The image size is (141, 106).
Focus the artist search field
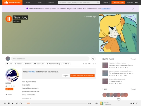(79, 3)
